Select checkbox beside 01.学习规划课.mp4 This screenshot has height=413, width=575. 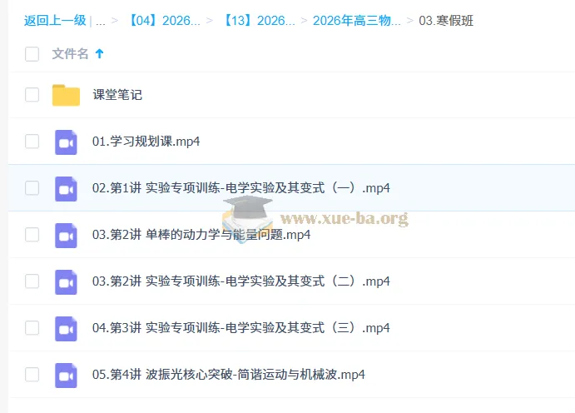click(32, 142)
